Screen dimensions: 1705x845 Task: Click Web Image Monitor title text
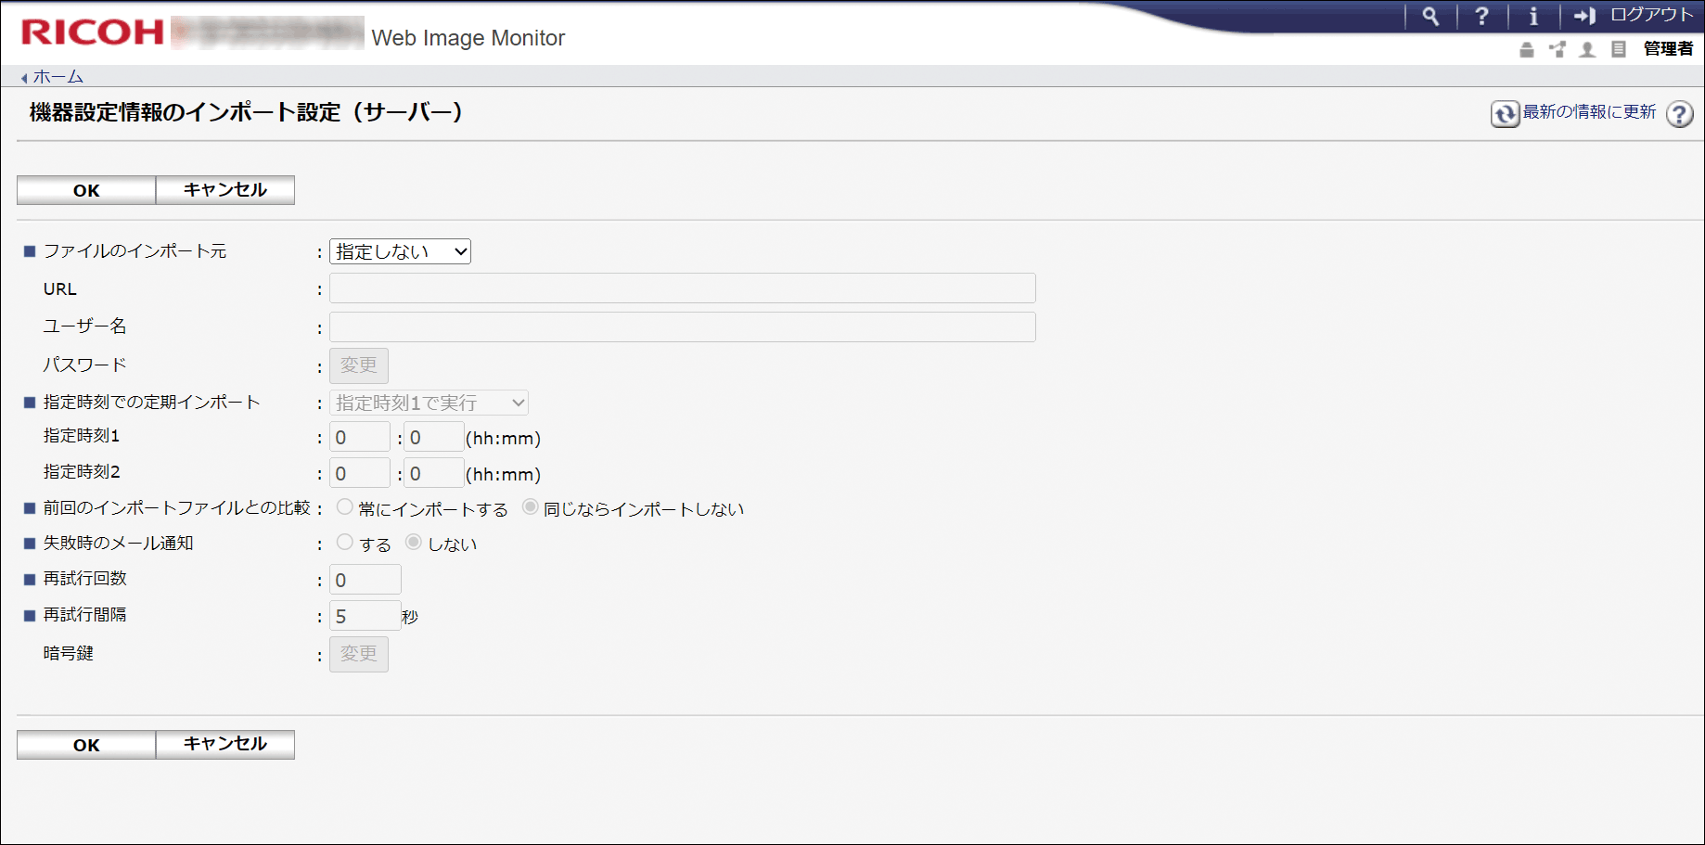click(468, 38)
